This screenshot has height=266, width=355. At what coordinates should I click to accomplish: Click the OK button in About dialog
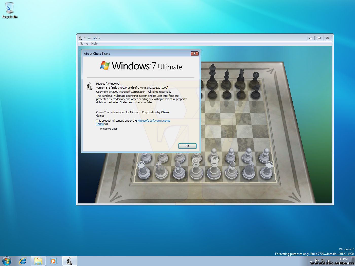(x=187, y=146)
